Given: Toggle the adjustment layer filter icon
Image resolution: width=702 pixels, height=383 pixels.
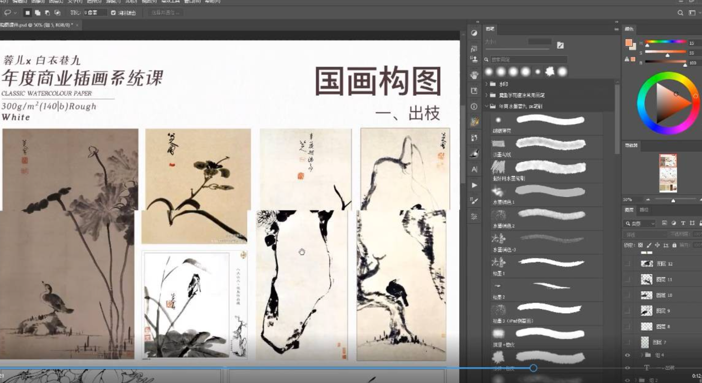Looking at the screenshot, I should [674, 223].
